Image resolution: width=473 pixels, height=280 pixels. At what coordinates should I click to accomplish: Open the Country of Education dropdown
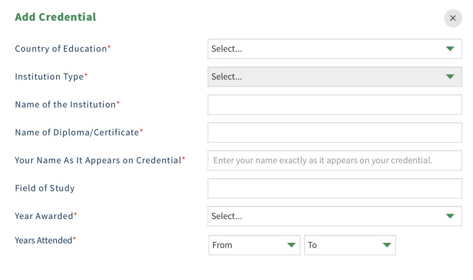point(335,49)
